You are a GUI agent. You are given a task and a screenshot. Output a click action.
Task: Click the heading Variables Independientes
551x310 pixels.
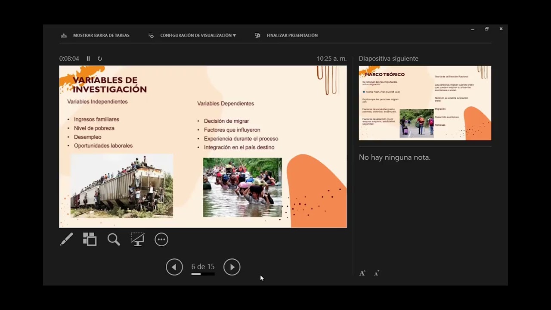[97, 102]
